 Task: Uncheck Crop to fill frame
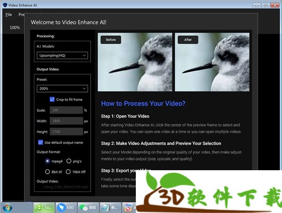click(52, 99)
